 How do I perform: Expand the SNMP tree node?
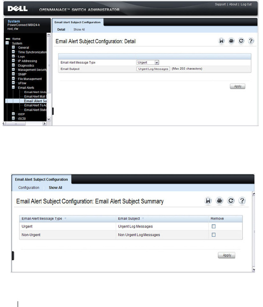(13, 74)
